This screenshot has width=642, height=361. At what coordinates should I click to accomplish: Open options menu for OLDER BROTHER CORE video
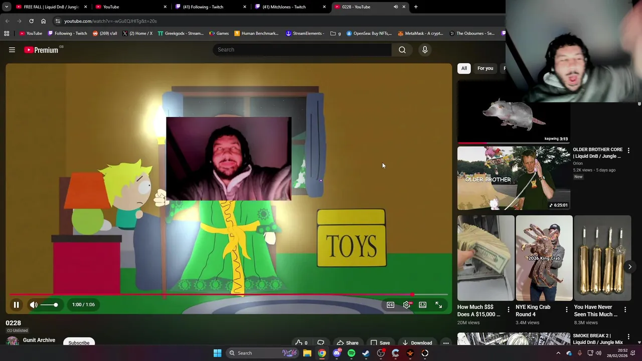pyautogui.click(x=628, y=150)
